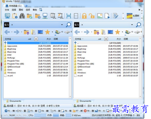Click the open padlock decrypt icon
This screenshot has height=119, width=151.
(92, 16)
